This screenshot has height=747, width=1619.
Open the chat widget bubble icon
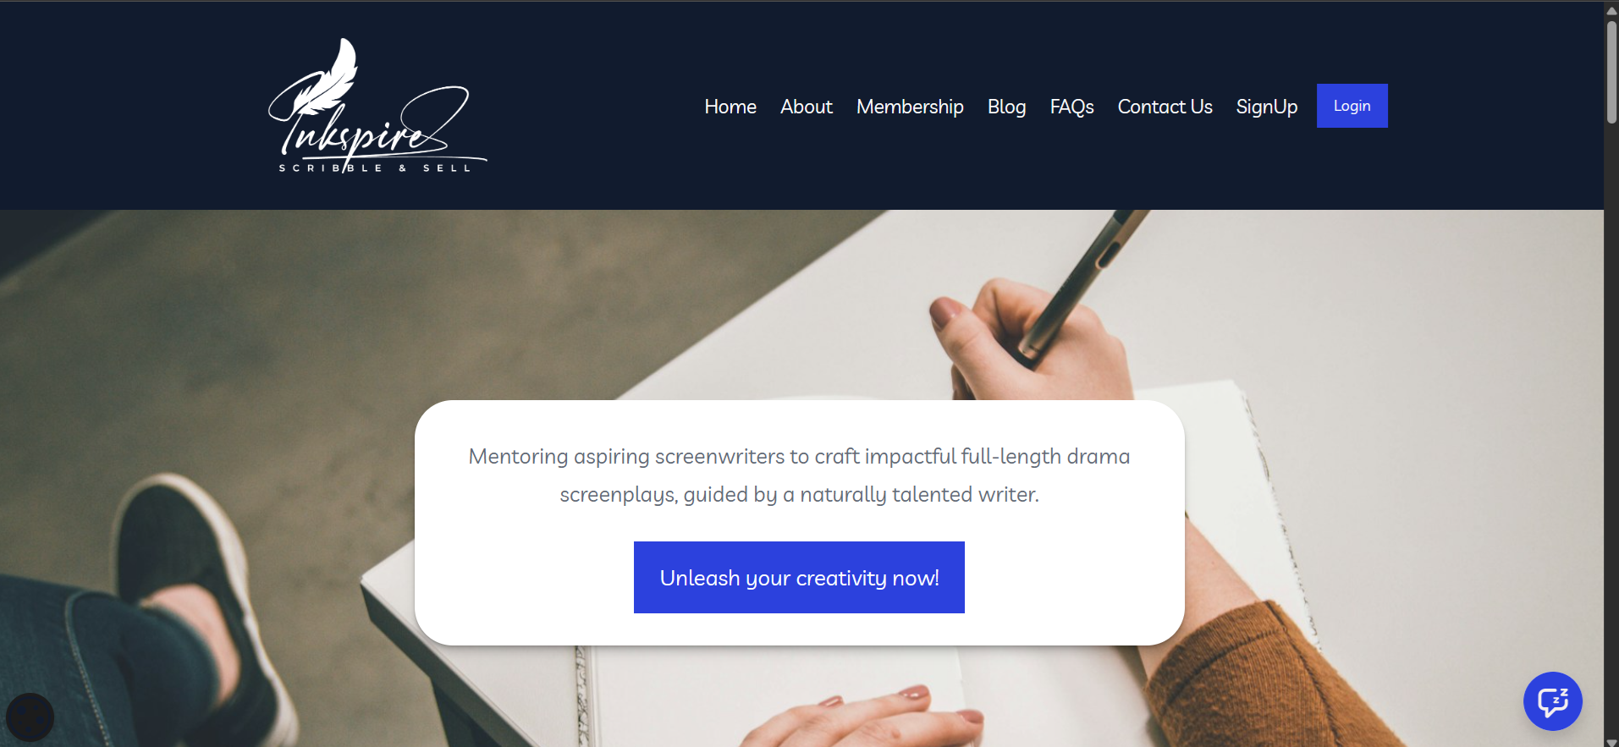pyautogui.click(x=1552, y=700)
